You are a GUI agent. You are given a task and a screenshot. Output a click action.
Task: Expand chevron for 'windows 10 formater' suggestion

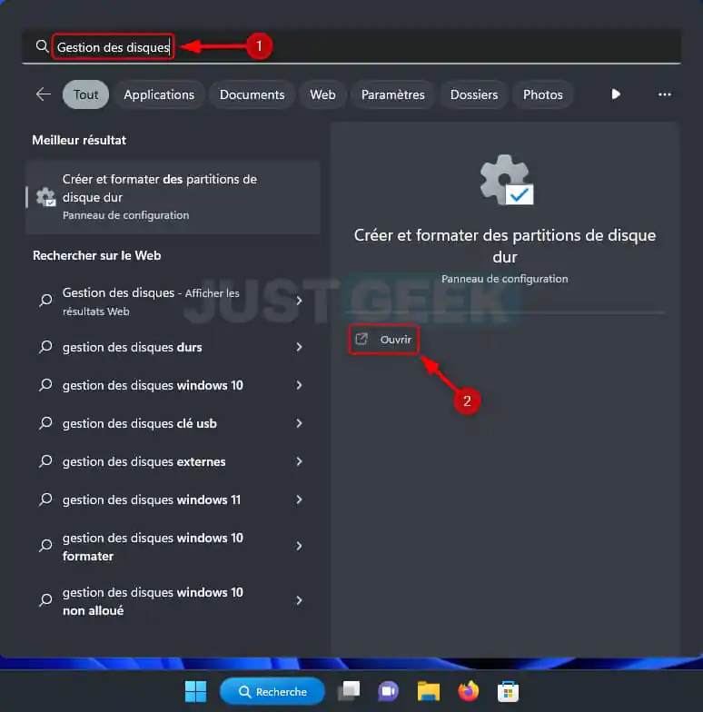tap(299, 546)
